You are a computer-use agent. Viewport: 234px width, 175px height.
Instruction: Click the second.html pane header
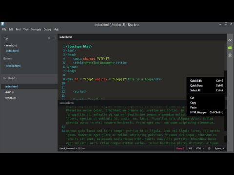coord(66,103)
